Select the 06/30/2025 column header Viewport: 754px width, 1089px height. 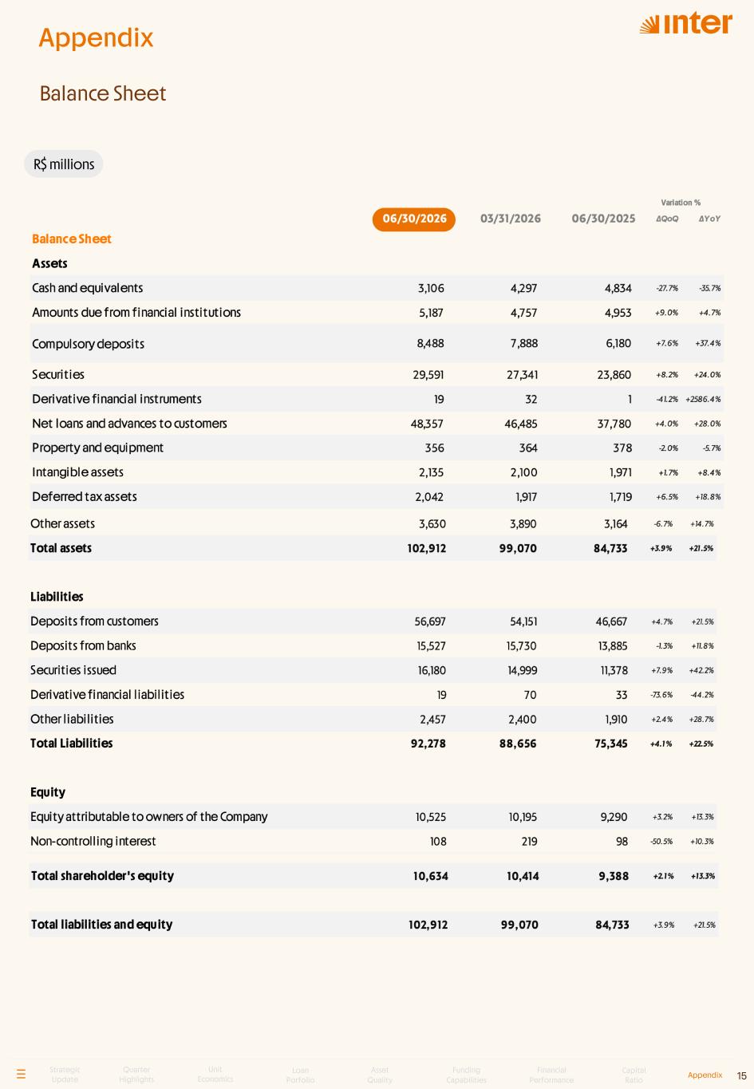pos(603,219)
